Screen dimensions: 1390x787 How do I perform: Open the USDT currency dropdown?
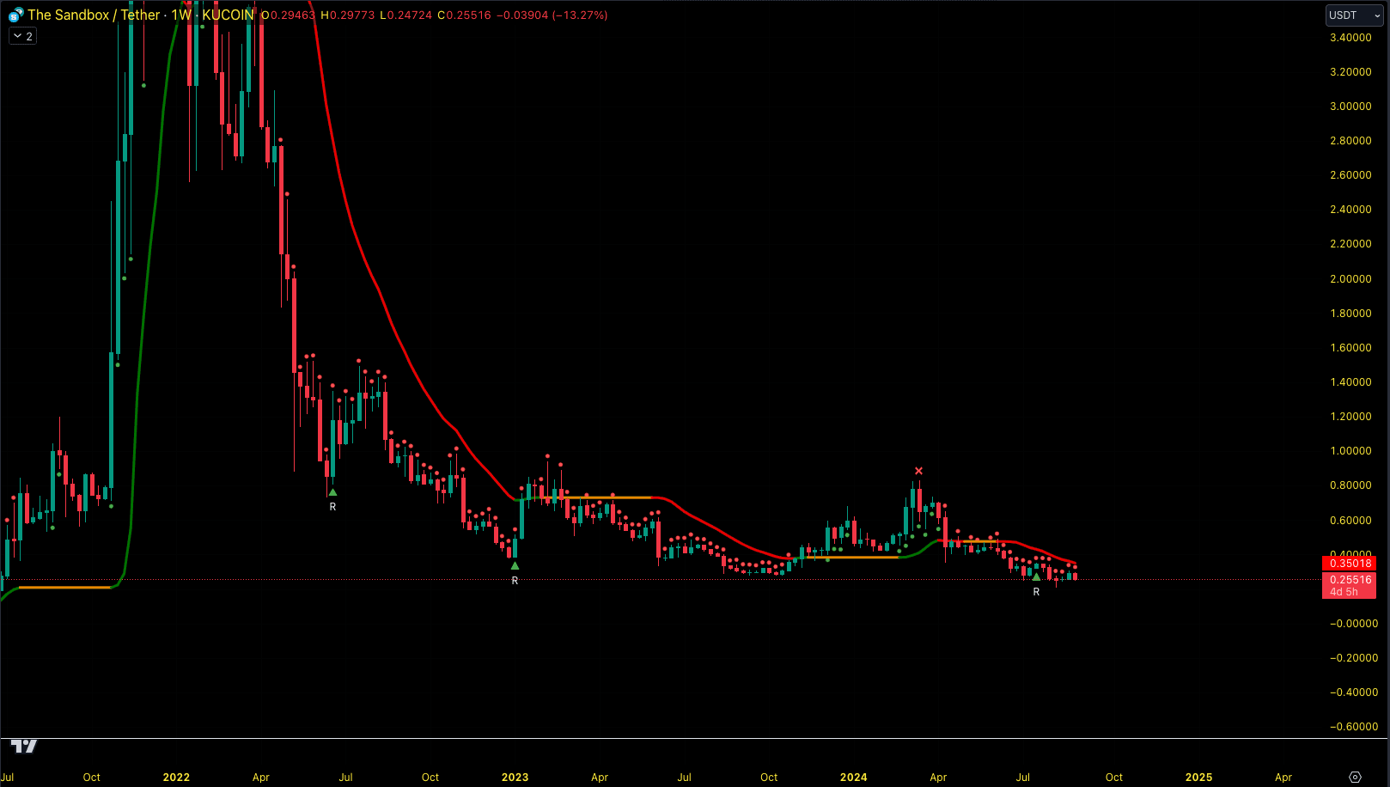1355,15
